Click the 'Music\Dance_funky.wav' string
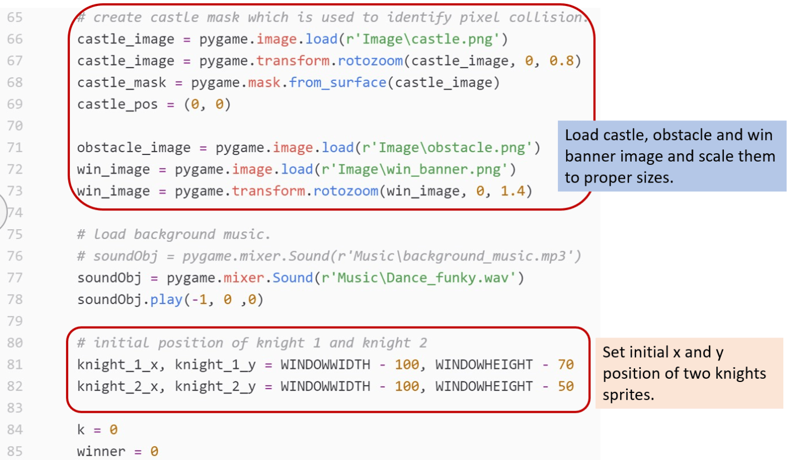 coord(416,278)
